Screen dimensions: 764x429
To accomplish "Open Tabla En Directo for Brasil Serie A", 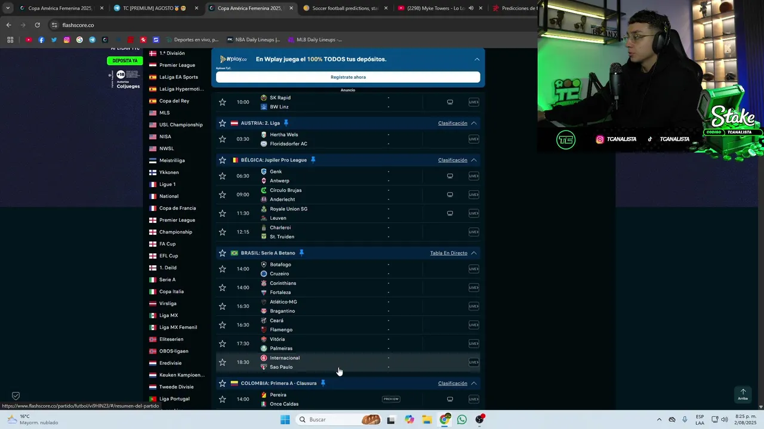I will click(x=449, y=253).
